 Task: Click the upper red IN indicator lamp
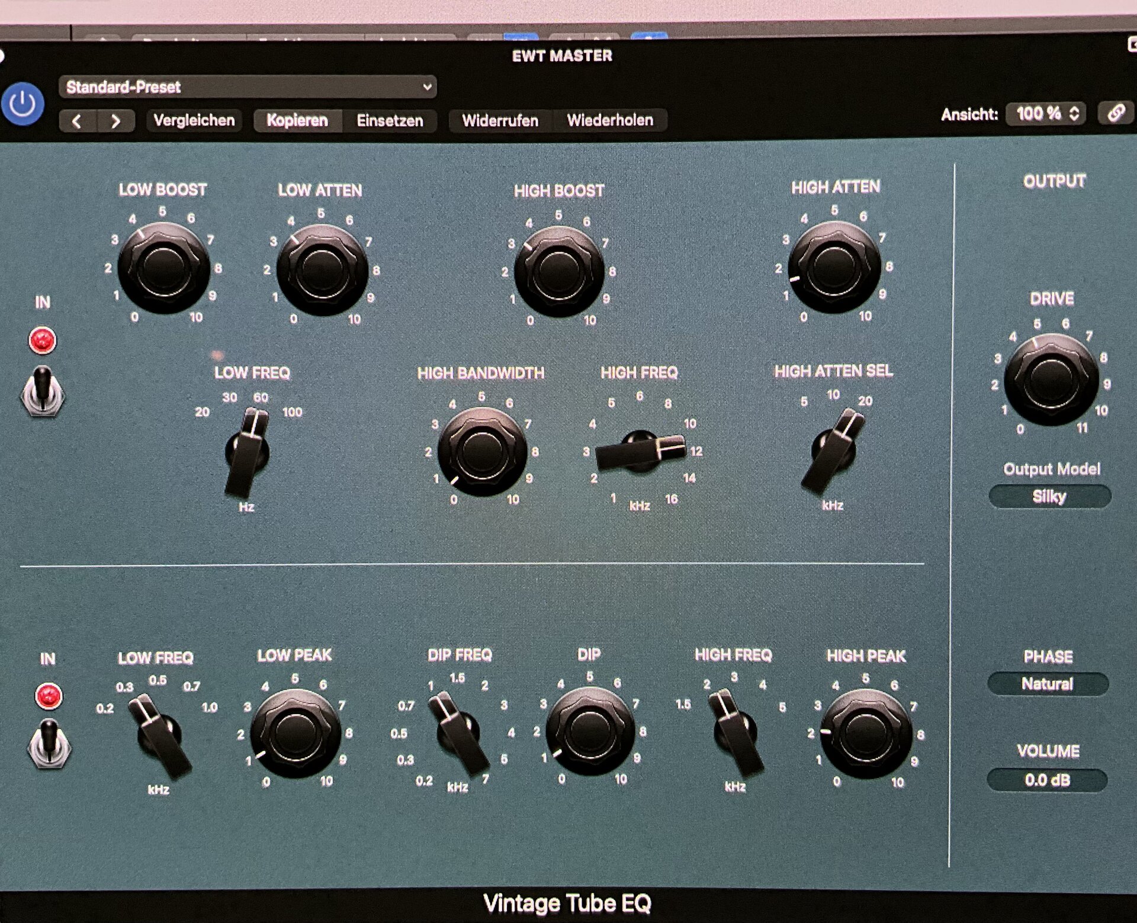[x=43, y=340]
